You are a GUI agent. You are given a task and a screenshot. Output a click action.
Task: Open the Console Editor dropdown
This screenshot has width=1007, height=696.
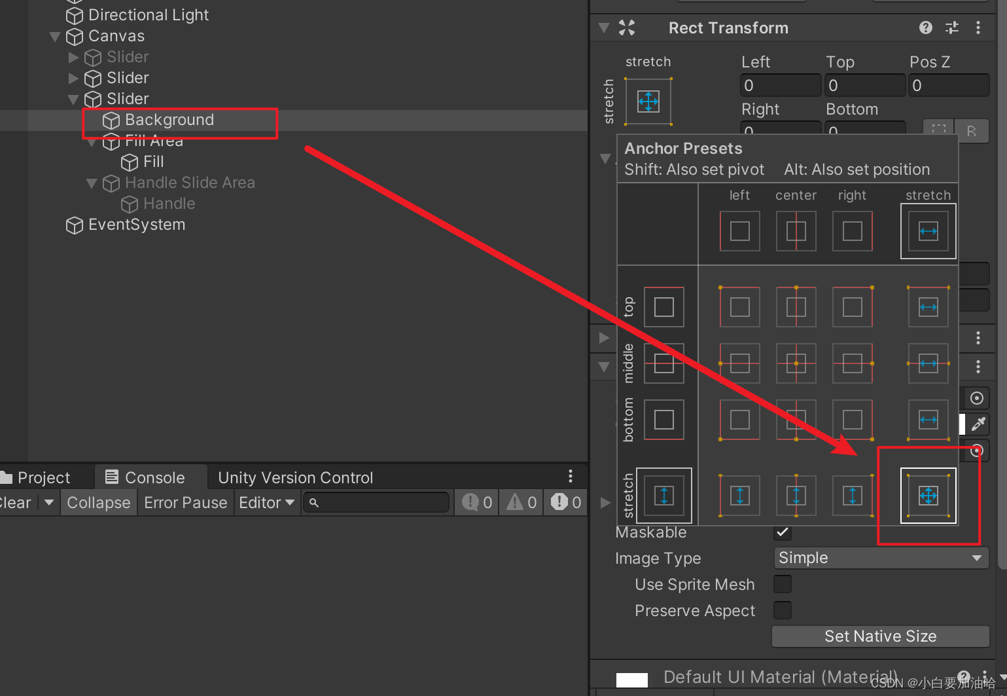(x=267, y=503)
